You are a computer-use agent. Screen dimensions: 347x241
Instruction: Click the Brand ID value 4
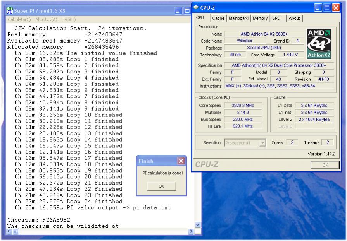(x=297, y=41)
